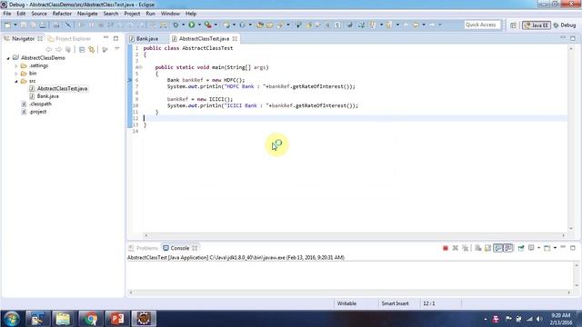582x327 pixels.
Task: Open the Run menu
Action: (150, 14)
